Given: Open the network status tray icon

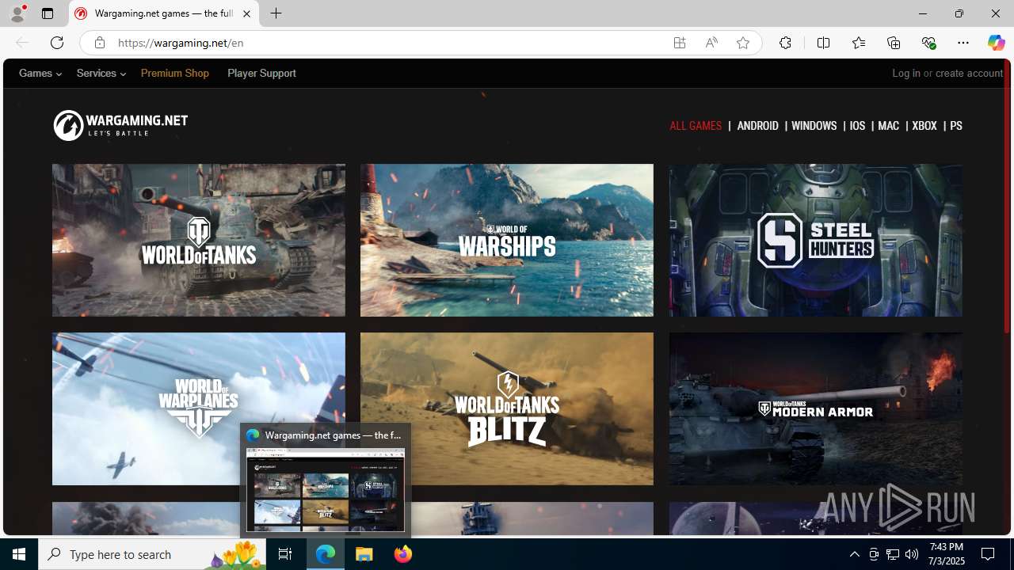Looking at the screenshot, I should tap(893, 554).
